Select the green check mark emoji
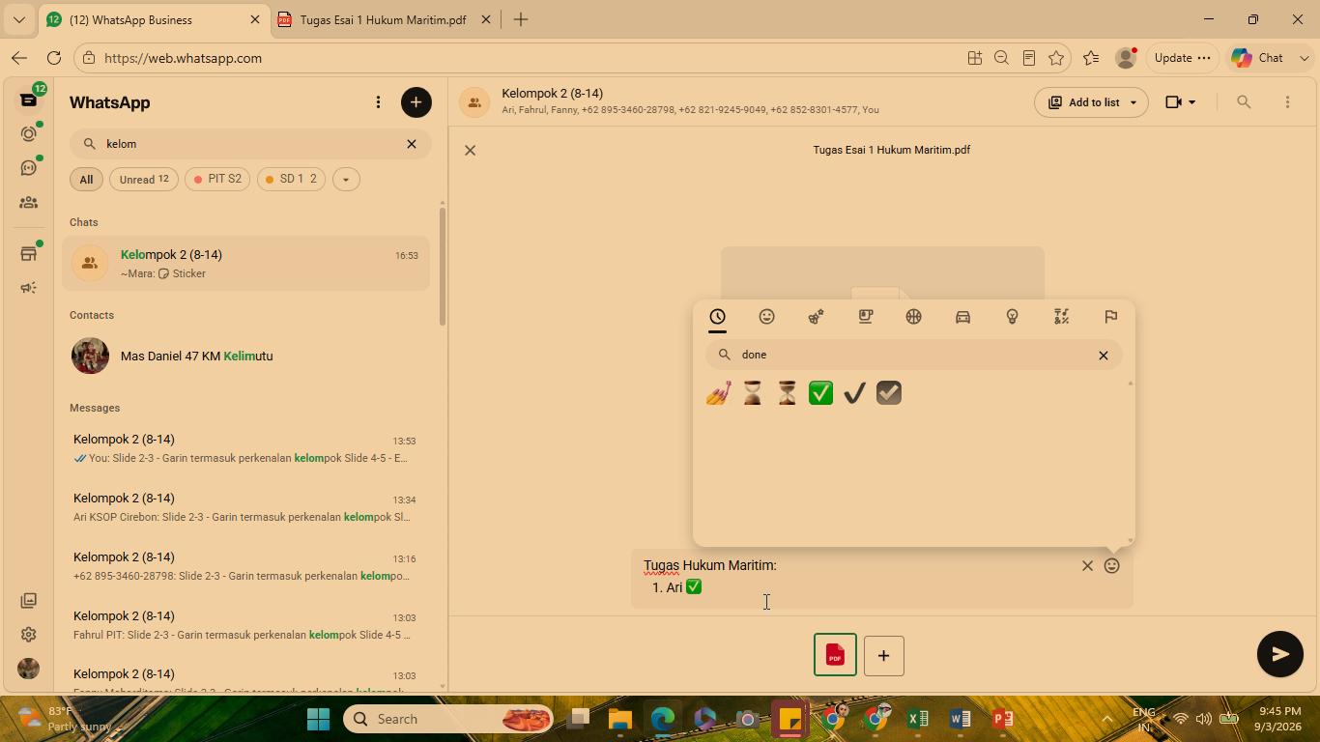This screenshot has width=1320, height=742. (x=820, y=393)
